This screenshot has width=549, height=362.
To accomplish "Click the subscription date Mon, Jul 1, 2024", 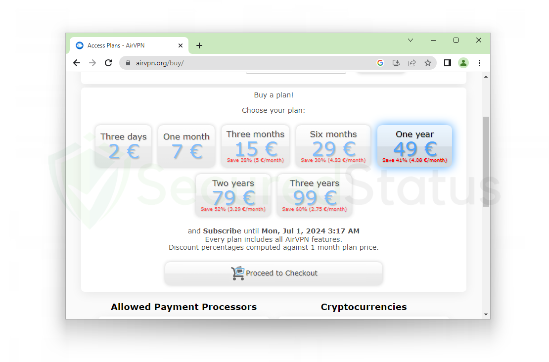I will click(311, 231).
